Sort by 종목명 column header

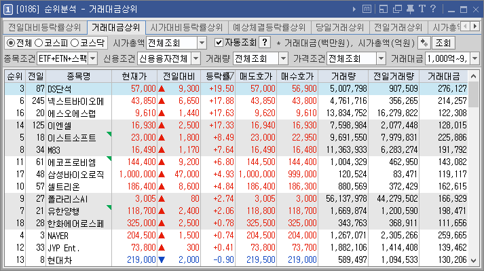coord(79,76)
